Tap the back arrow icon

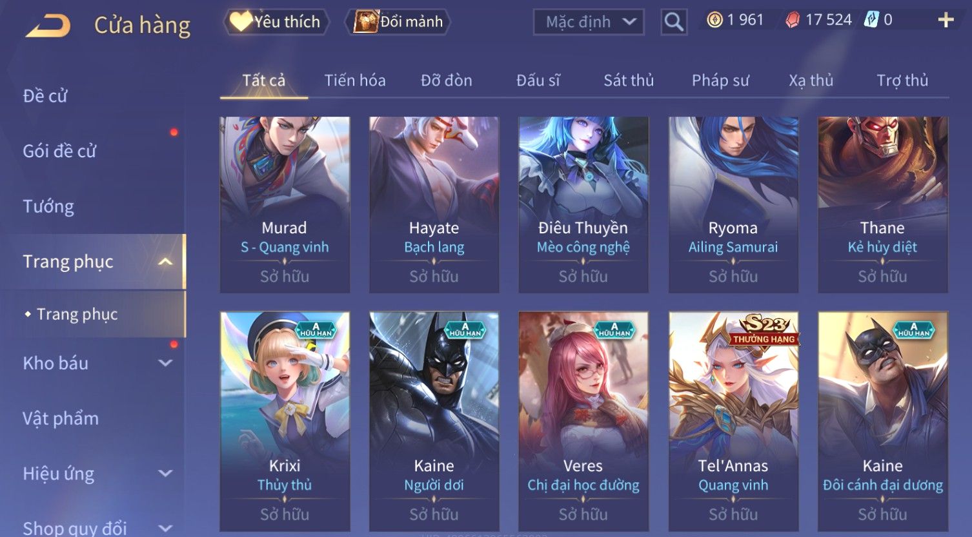[x=48, y=25]
